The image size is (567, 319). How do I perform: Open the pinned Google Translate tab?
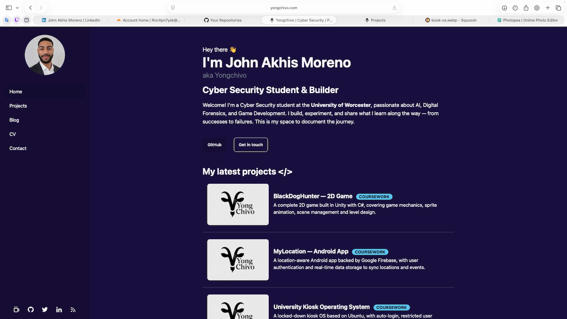tap(7, 20)
